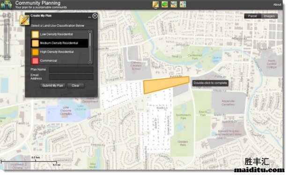
Task: Select Low Density Residential classification
Action: click(59, 34)
